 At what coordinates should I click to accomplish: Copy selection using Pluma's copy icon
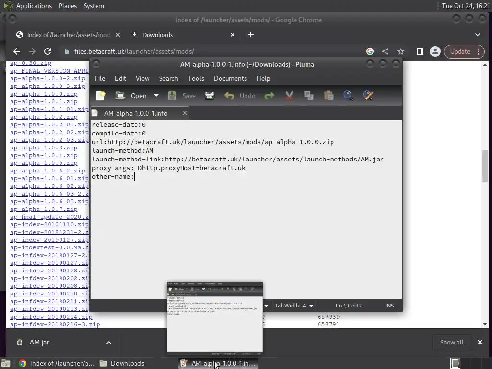309,96
